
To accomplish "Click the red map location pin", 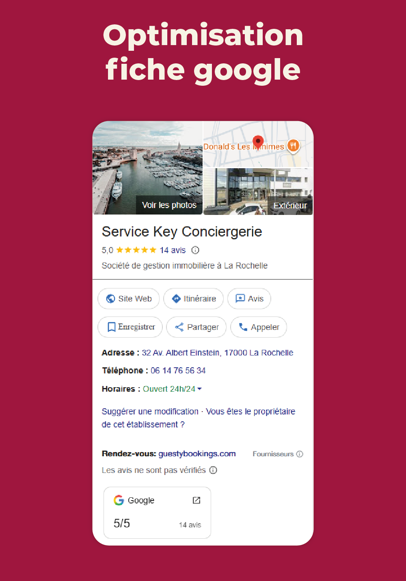I will click(x=258, y=143).
